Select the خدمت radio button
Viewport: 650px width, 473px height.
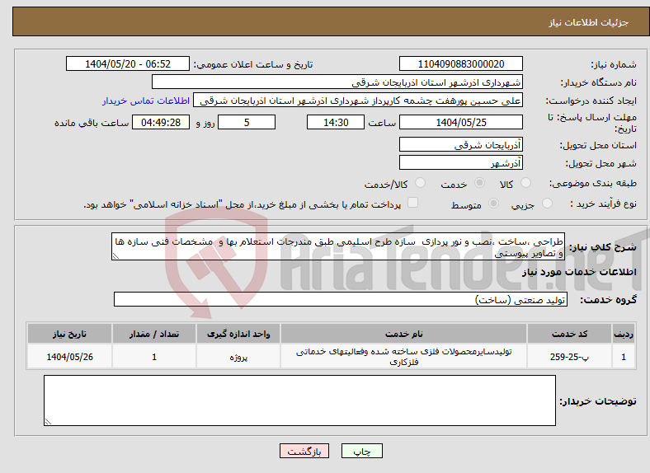point(479,183)
